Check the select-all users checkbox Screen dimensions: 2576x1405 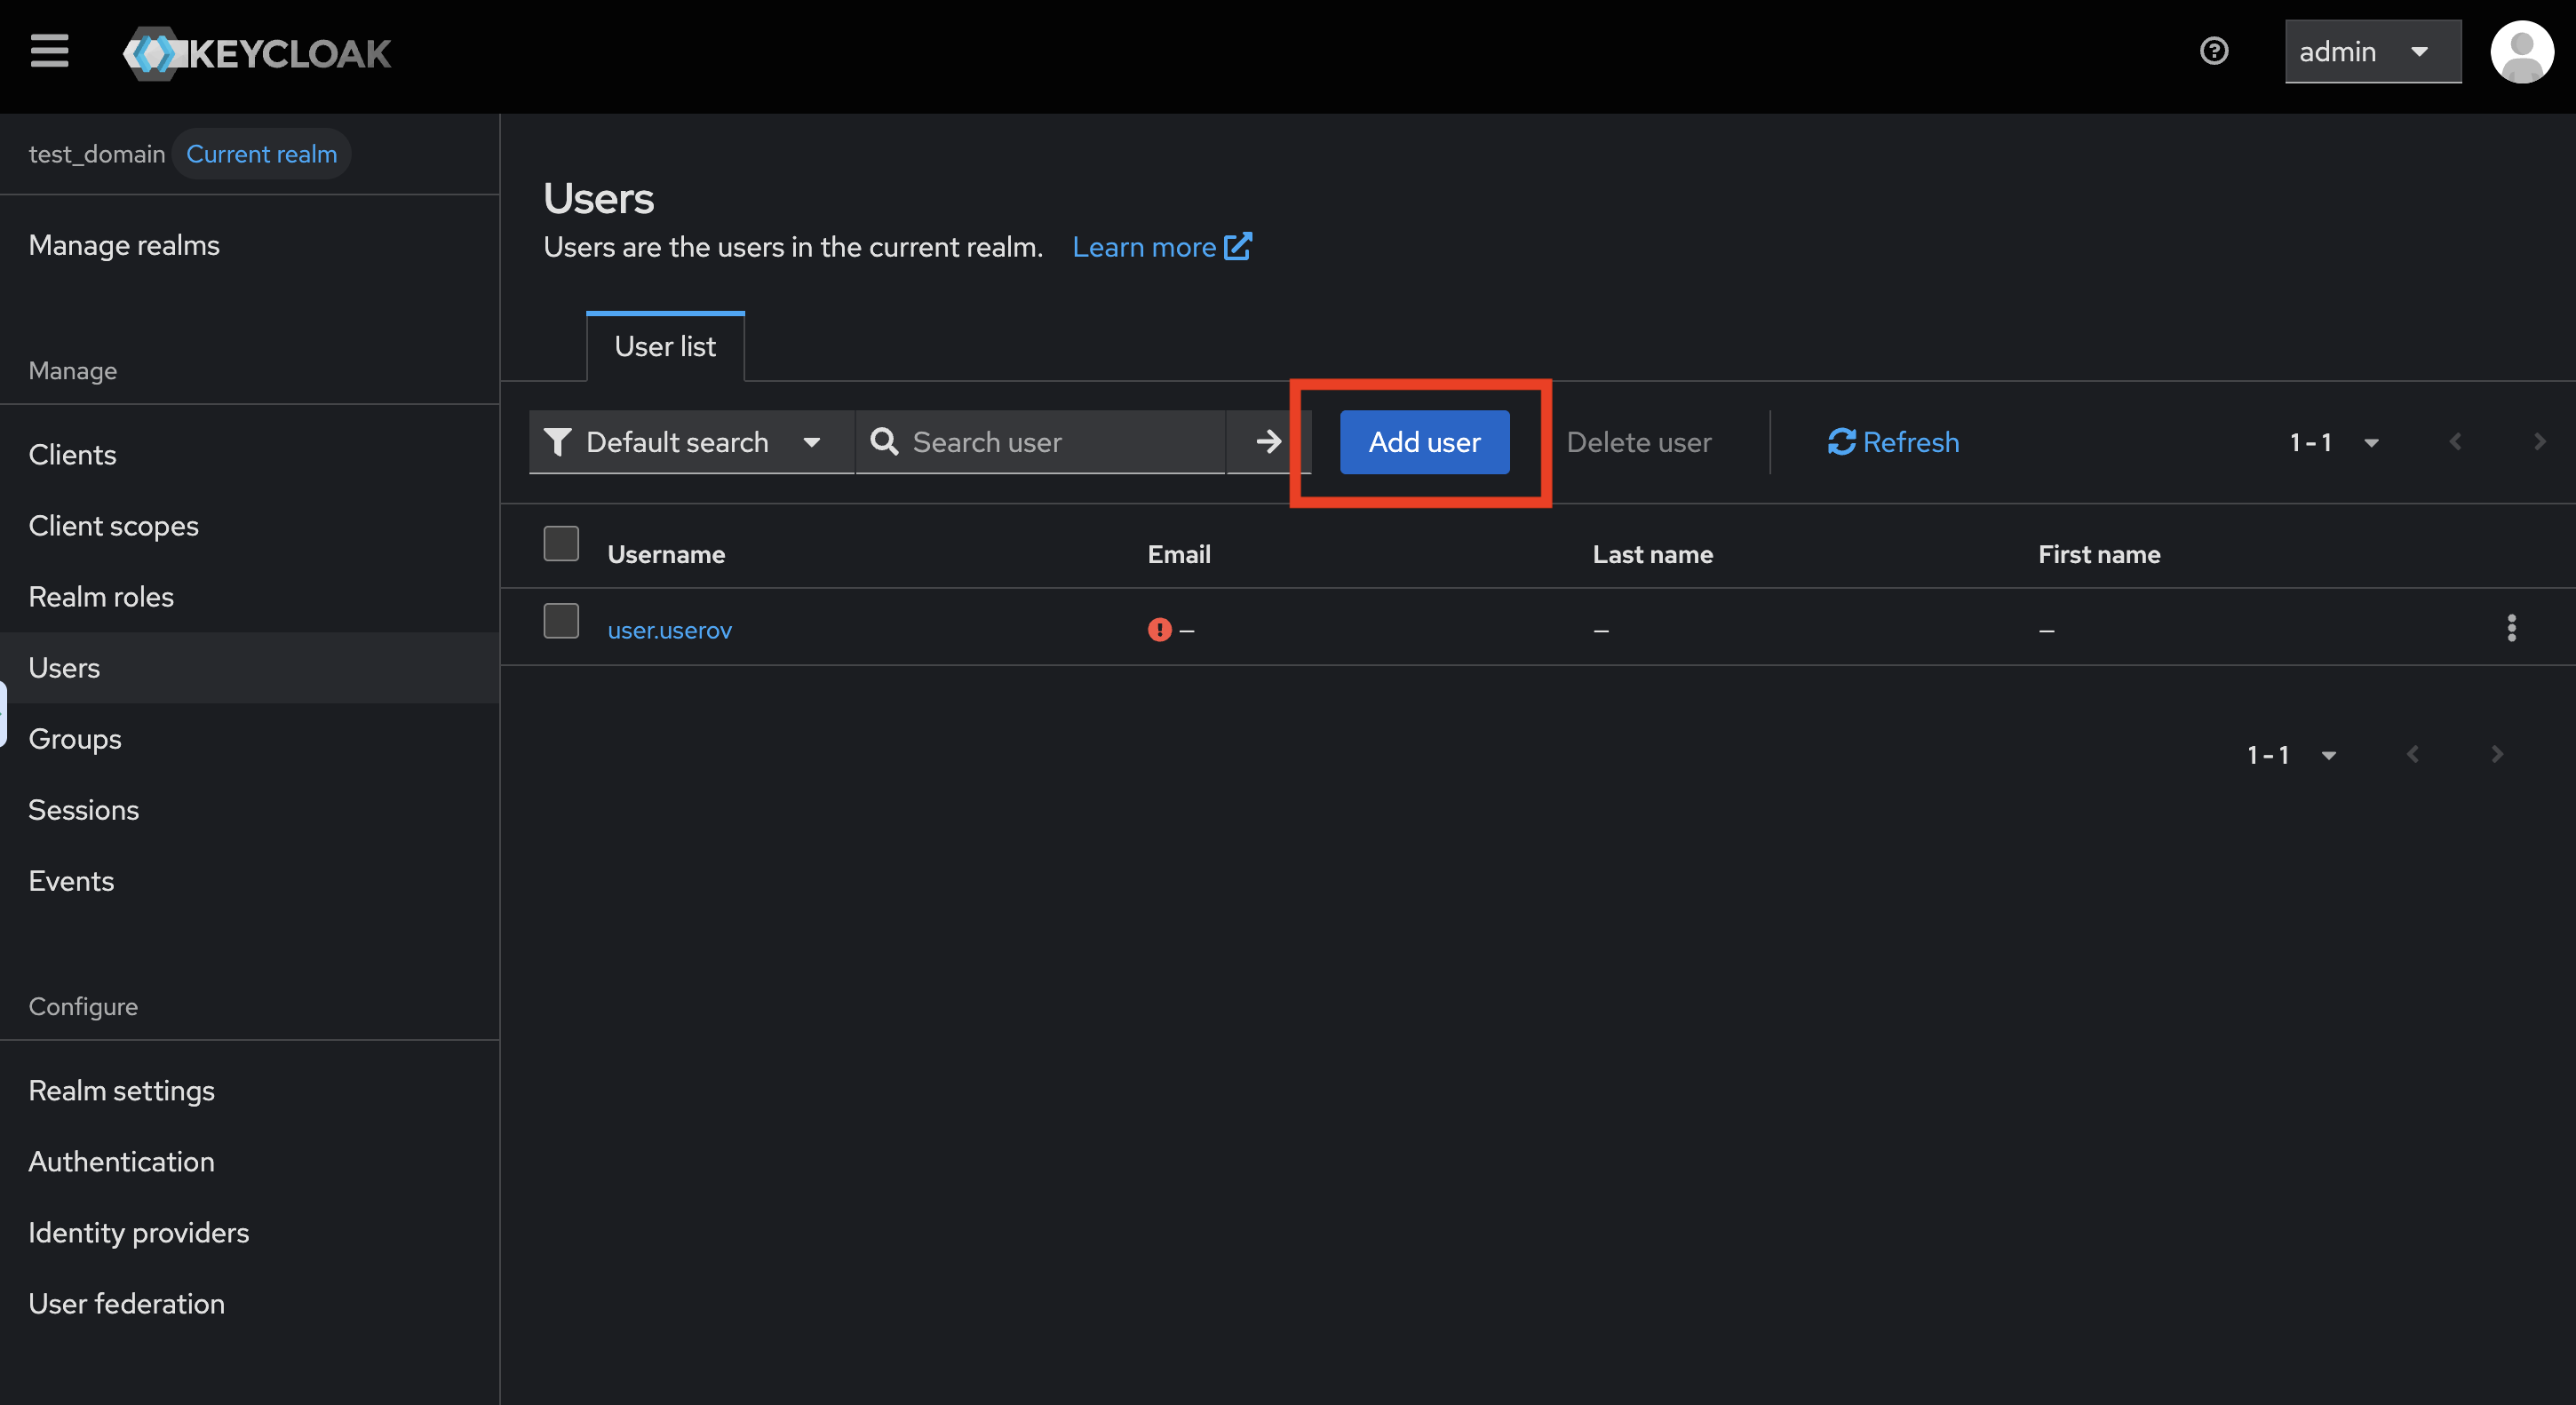coord(561,544)
